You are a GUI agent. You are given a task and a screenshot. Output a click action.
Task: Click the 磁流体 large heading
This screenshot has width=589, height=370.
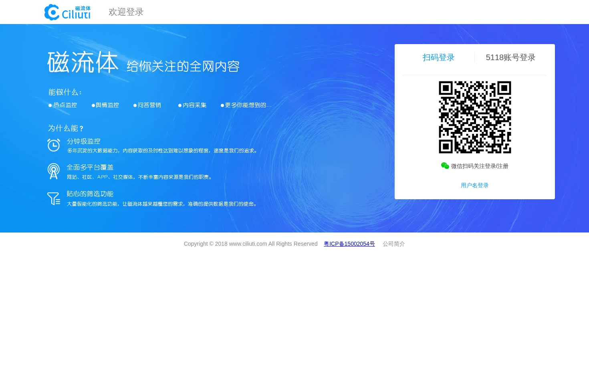pyautogui.click(x=83, y=63)
